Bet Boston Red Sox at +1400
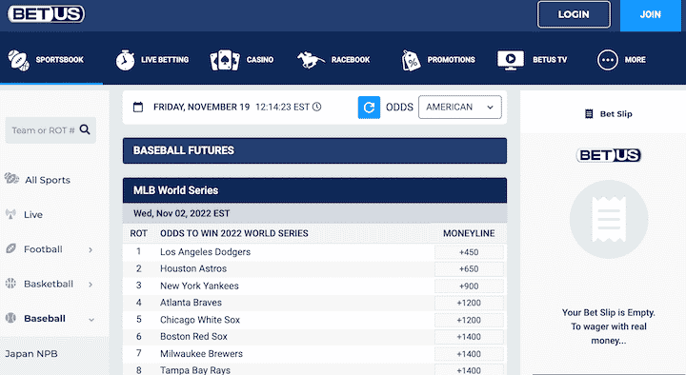 (x=469, y=337)
